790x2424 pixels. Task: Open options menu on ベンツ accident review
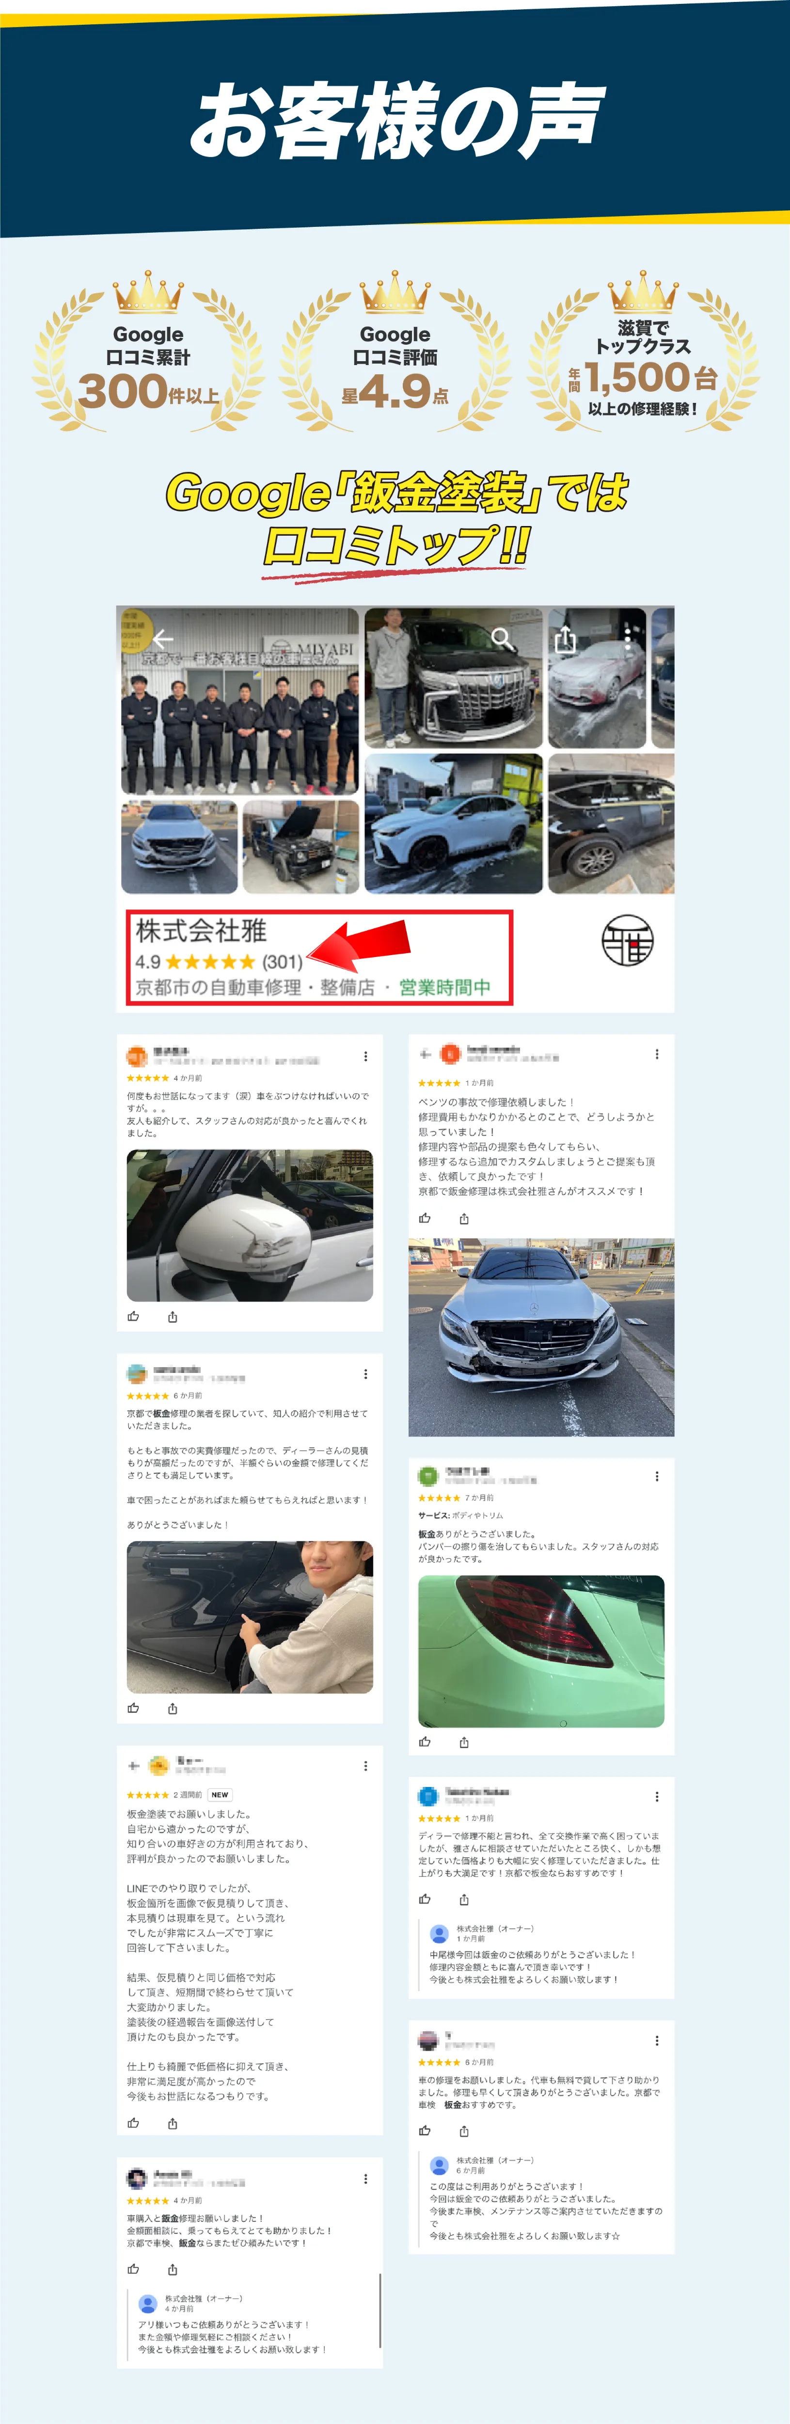[x=656, y=1054]
